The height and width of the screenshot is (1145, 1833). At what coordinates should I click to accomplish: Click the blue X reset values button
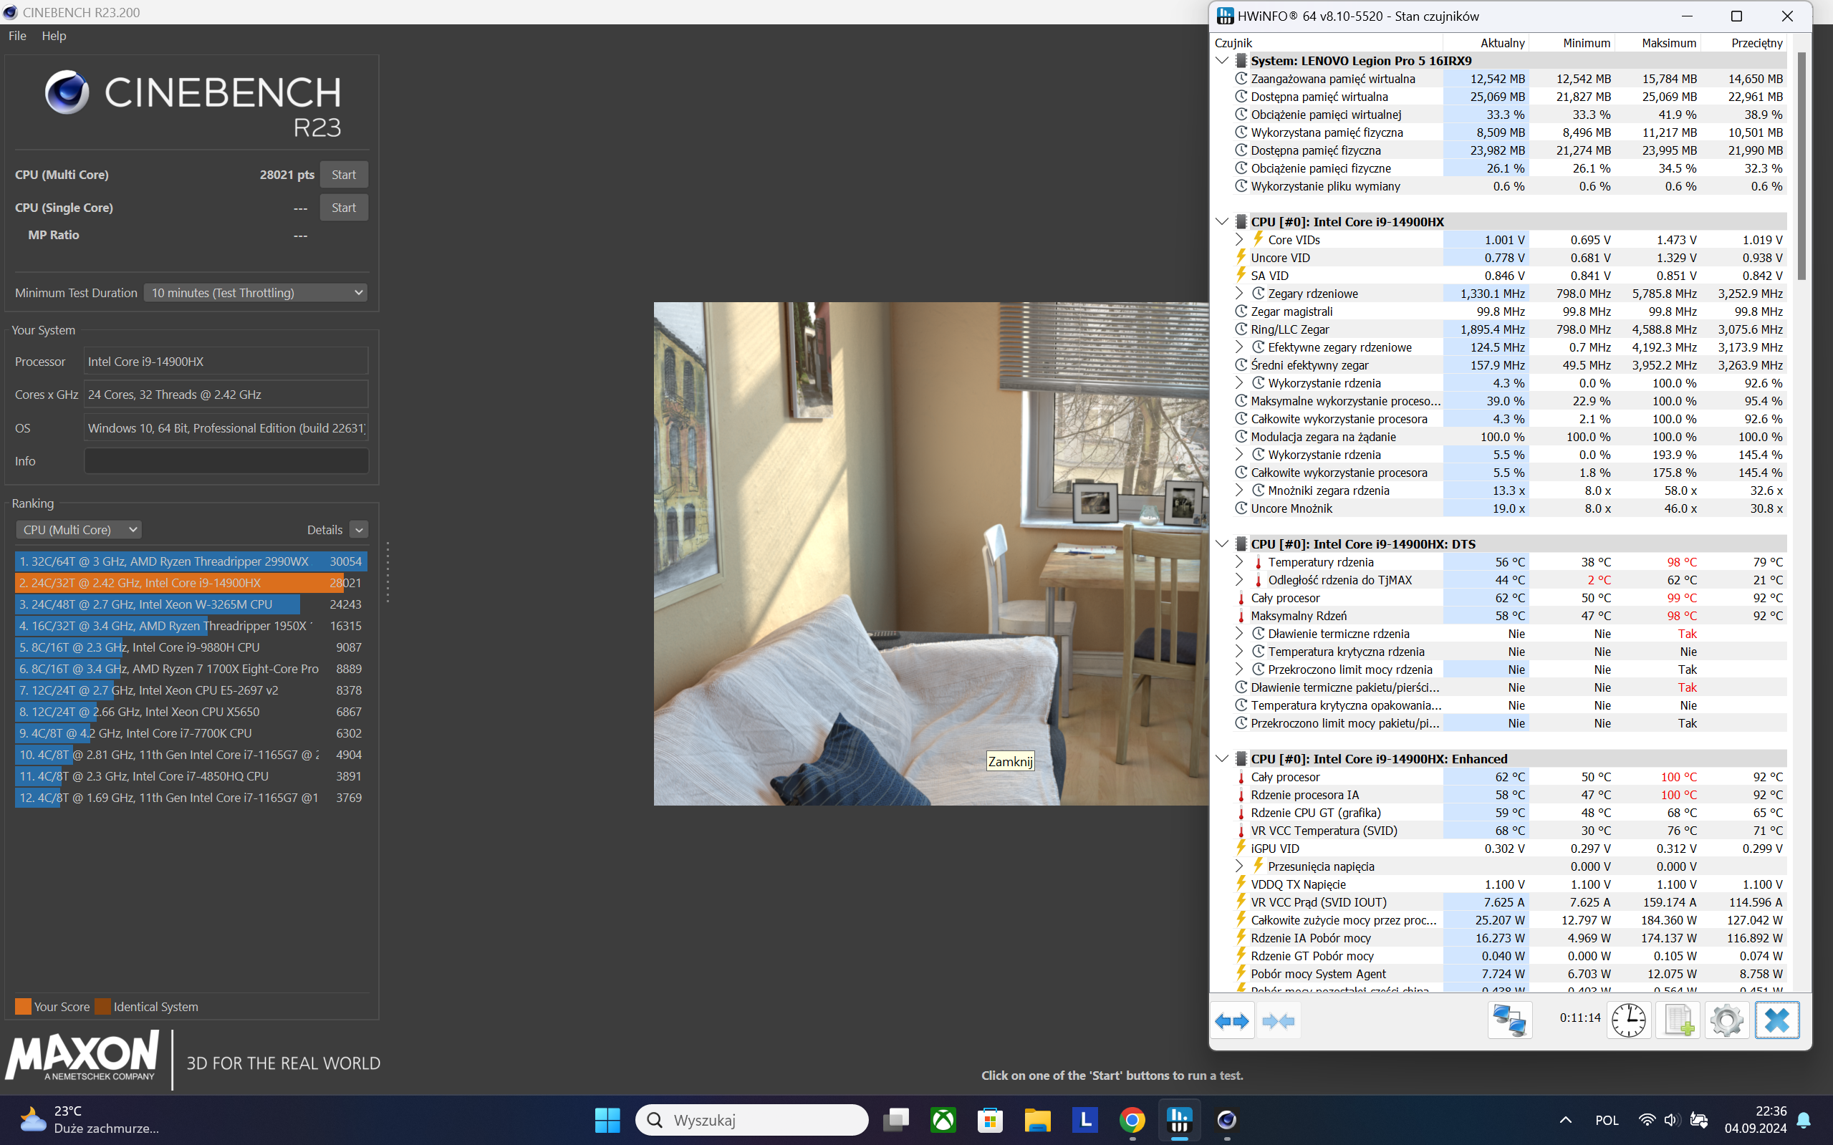pos(1777,1021)
